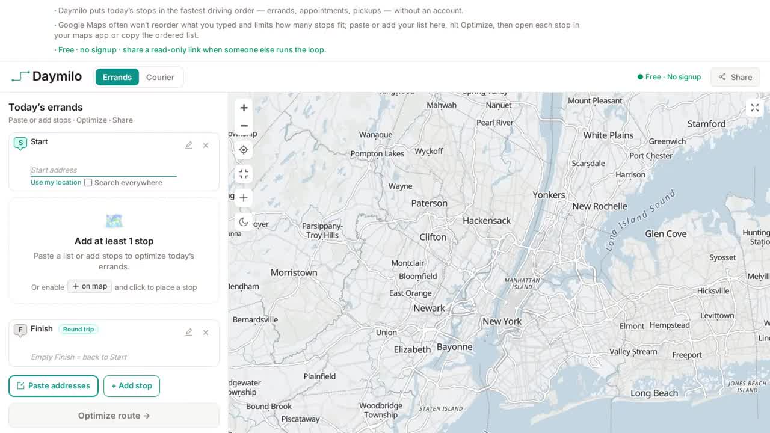The height and width of the screenshot is (433, 770).
Task: Edit the Start stop pencil icon
Action: 189,145
